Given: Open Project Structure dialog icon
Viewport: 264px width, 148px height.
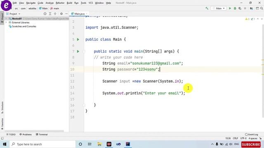Looking at the screenshot, I should 251,8.
